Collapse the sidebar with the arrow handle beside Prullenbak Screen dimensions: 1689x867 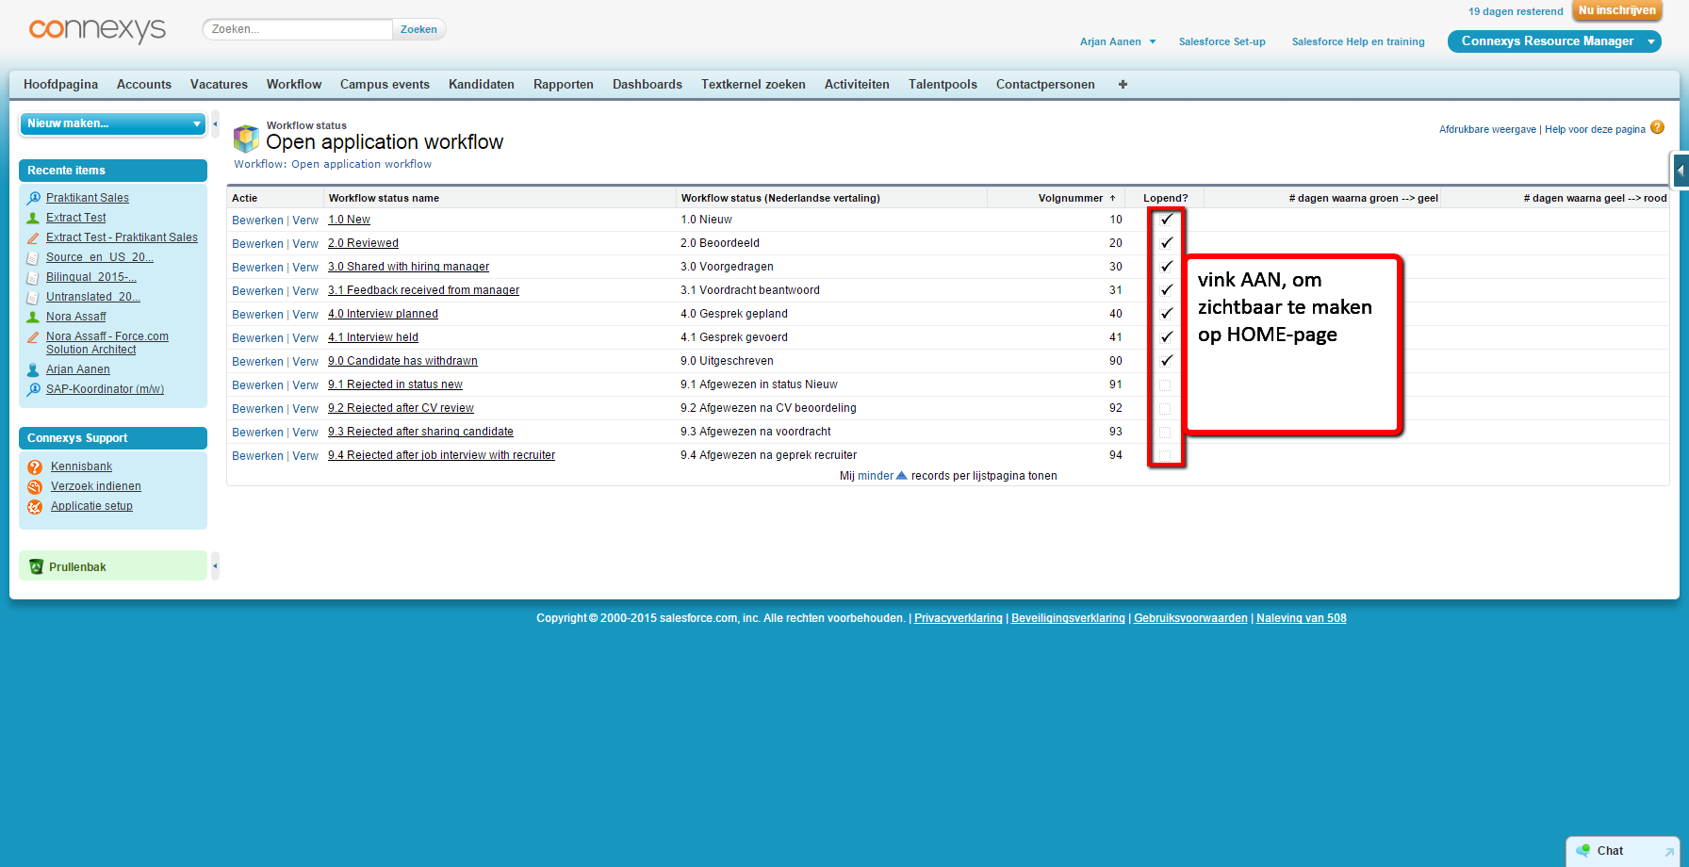(215, 566)
